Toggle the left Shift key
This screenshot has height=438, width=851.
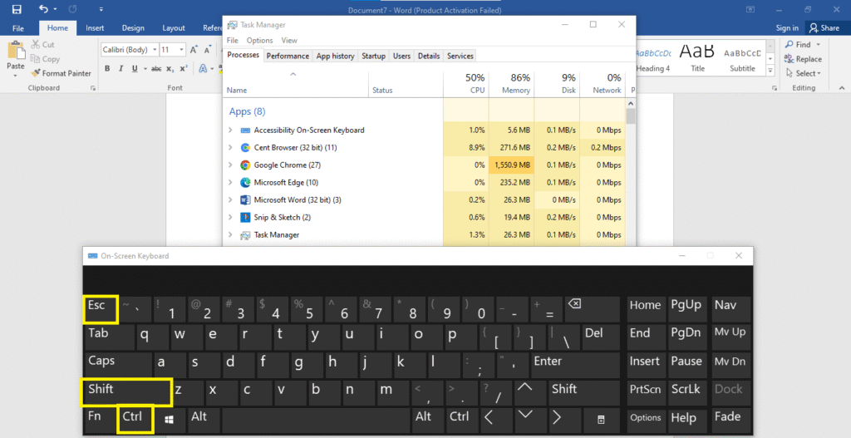pos(127,392)
